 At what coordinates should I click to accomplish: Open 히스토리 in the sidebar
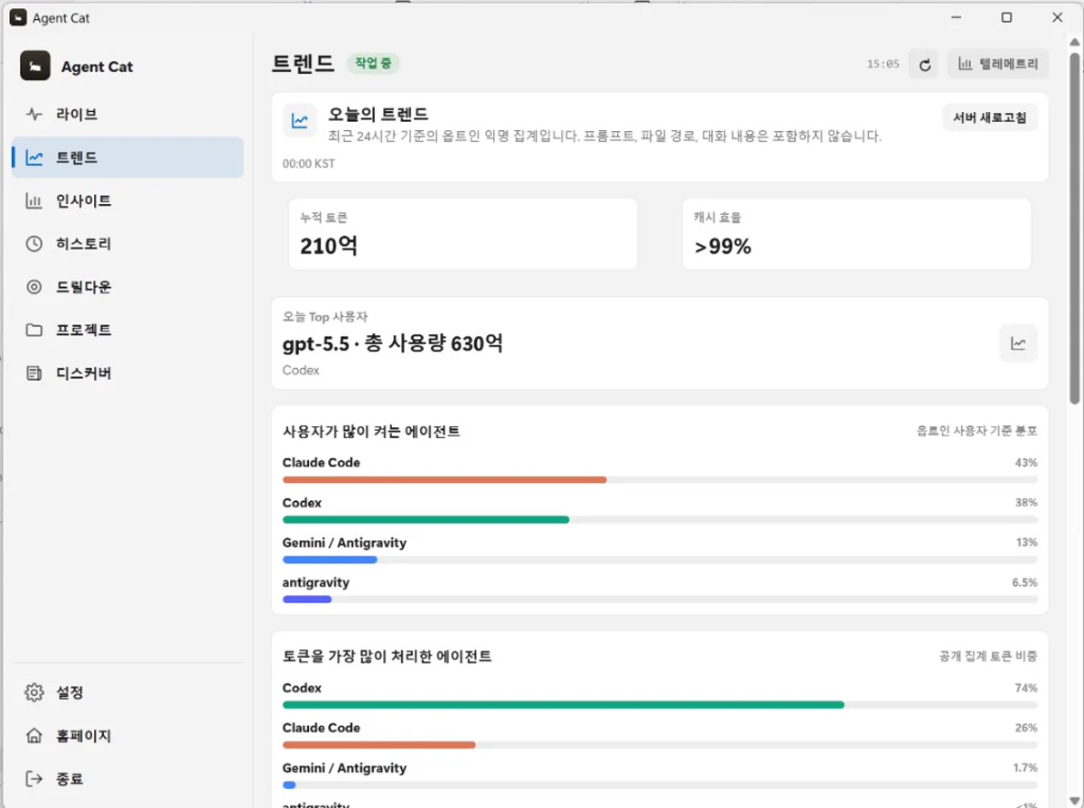[x=127, y=244]
